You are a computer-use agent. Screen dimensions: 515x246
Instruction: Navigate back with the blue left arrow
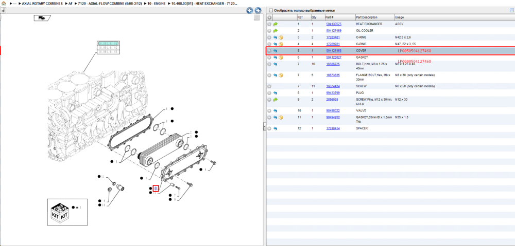250,10
